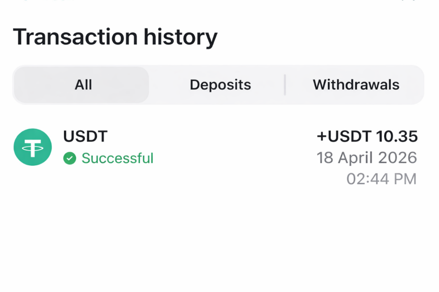Image resolution: width=439 pixels, height=292 pixels.
Task: Click the green Successful checkmark icon
Action: [x=69, y=158]
